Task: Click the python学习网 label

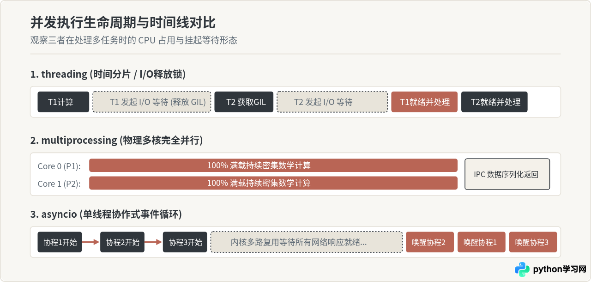Action: [x=559, y=270]
